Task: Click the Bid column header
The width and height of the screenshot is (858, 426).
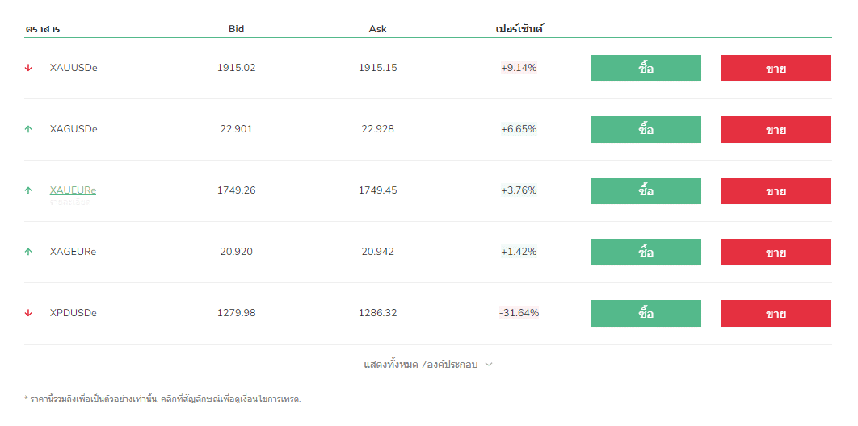Action: pos(236,29)
